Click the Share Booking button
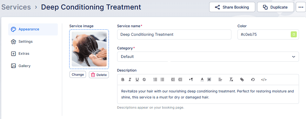The width and height of the screenshot is (306, 119). click(232, 7)
